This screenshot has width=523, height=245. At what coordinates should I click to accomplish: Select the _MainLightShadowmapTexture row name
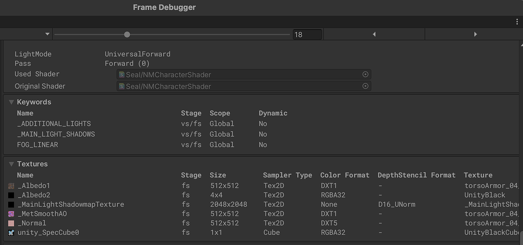click(x=71, y=205)
